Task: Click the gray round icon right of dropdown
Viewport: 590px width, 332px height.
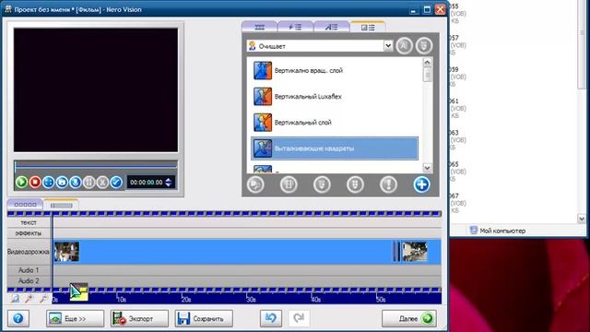Action: pyautogui.click(x=404, y=45)
